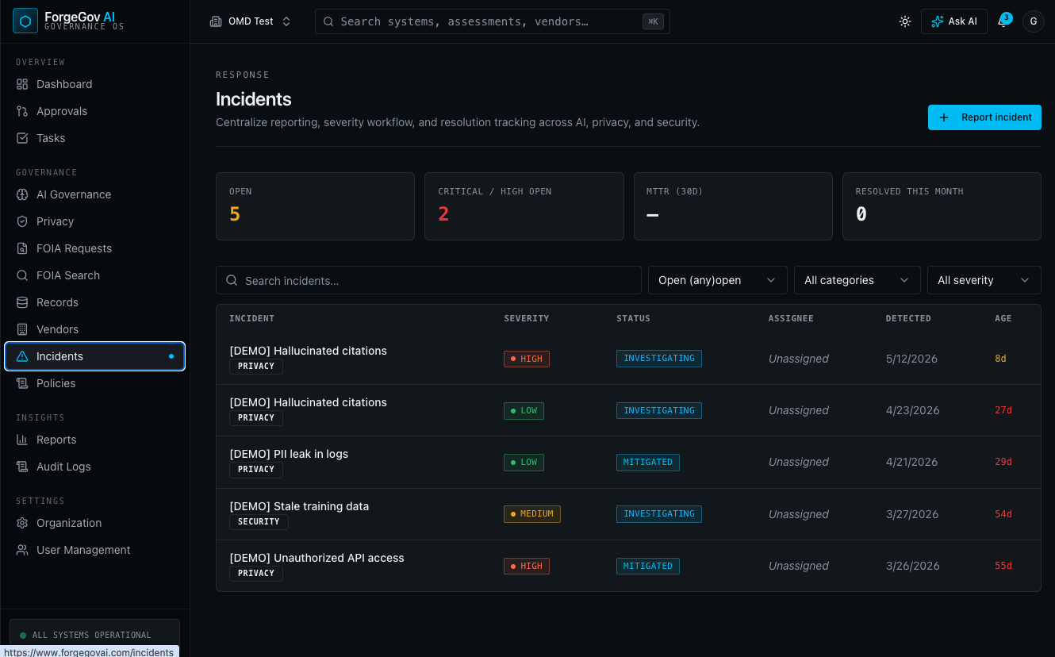Open the Open (any) status filter dropdown
This screenshot has height=657, width=1055.
coord(717,280)
